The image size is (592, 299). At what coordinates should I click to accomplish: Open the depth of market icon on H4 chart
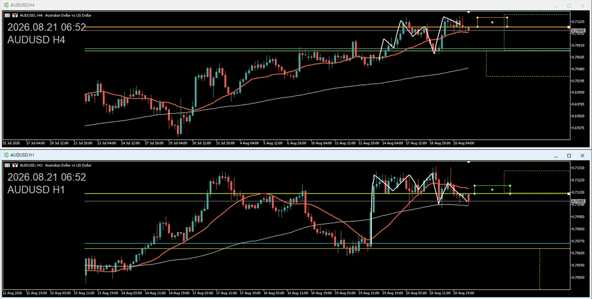click(15, 16)
